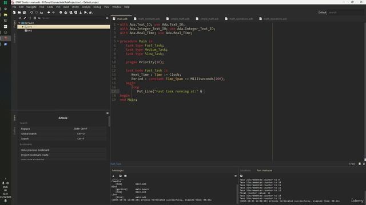Fold the with clause on line 1

[x=118, y=24]
